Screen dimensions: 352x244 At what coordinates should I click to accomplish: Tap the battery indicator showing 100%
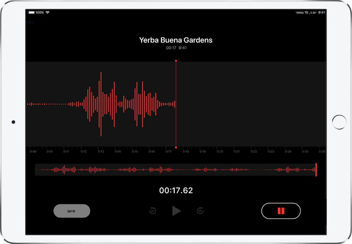(36, 12)
